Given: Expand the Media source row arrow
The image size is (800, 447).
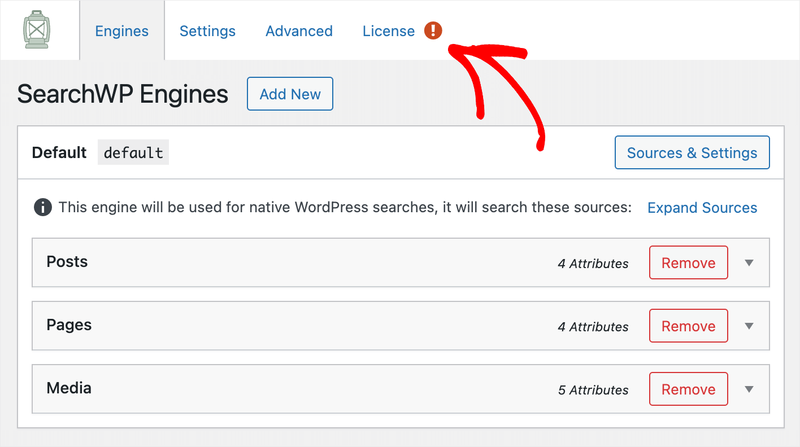Looking at the screenshot, I should (x=749, y=389).
